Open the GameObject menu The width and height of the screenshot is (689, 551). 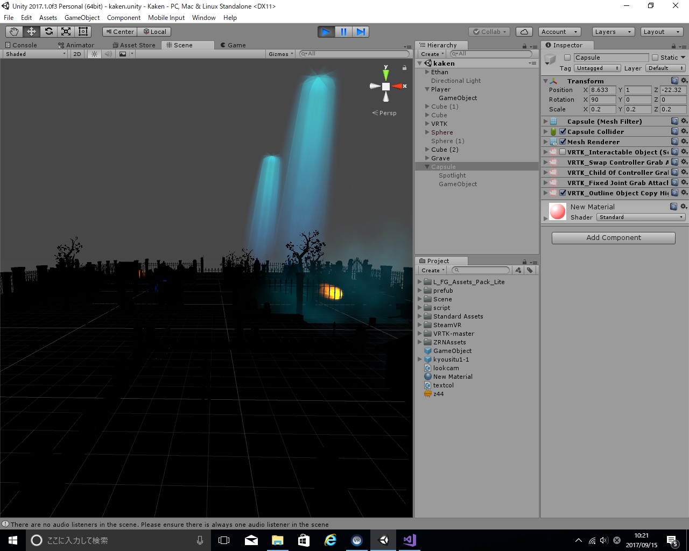click(x=82, y=18)
